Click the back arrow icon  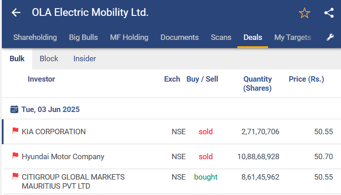tap(16, 13)
